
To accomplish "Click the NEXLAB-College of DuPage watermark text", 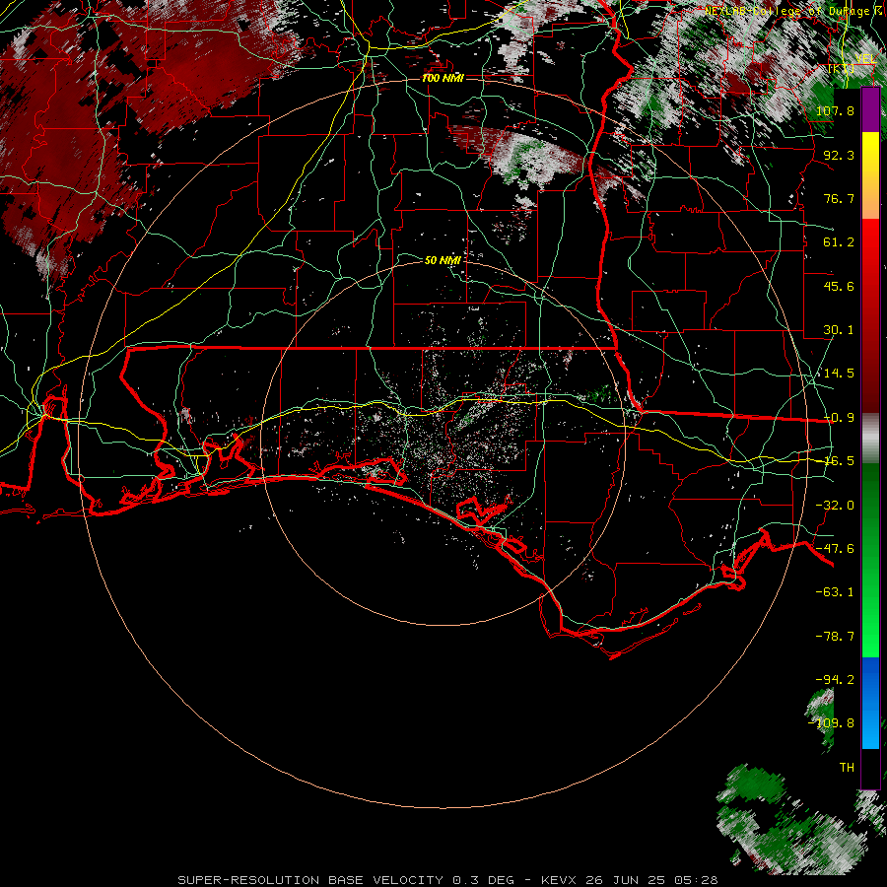I will 792,11.
